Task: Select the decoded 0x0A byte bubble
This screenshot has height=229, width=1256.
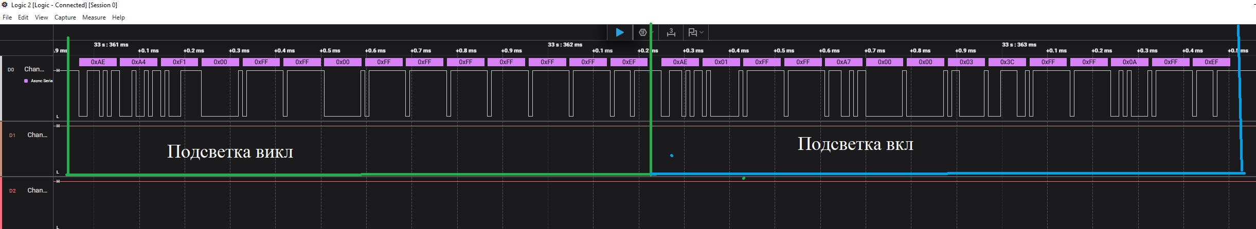Action: 1129,62
